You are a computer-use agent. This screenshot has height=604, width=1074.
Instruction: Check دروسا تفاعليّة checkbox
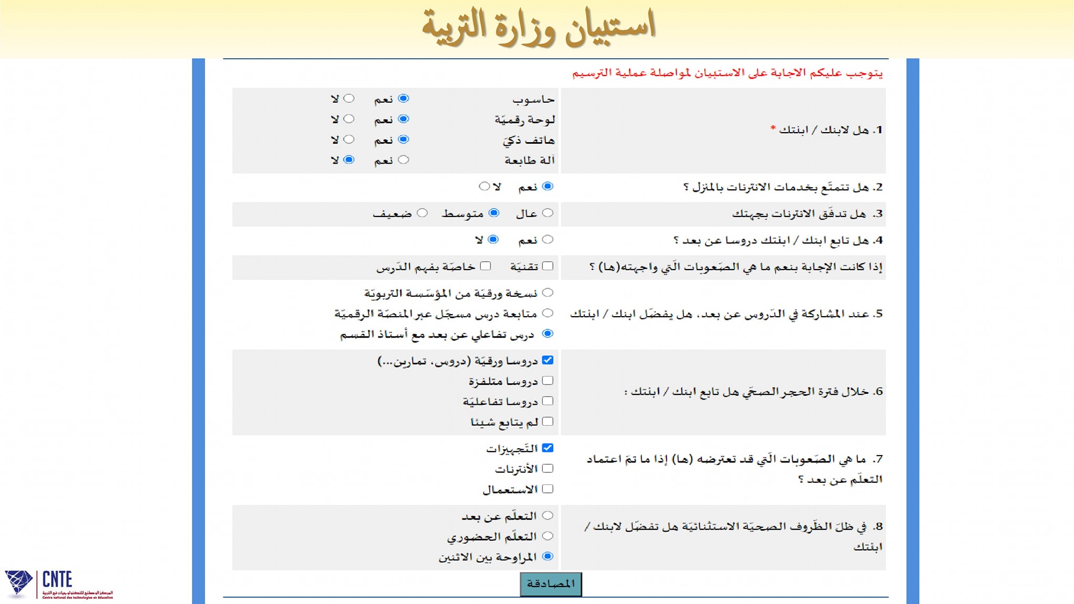(548, 401)
